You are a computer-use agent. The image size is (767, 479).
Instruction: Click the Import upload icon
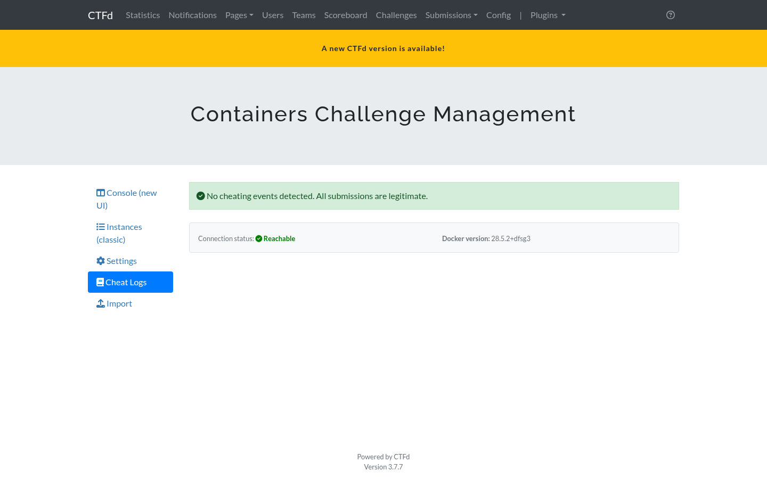(x=101, y=303)
